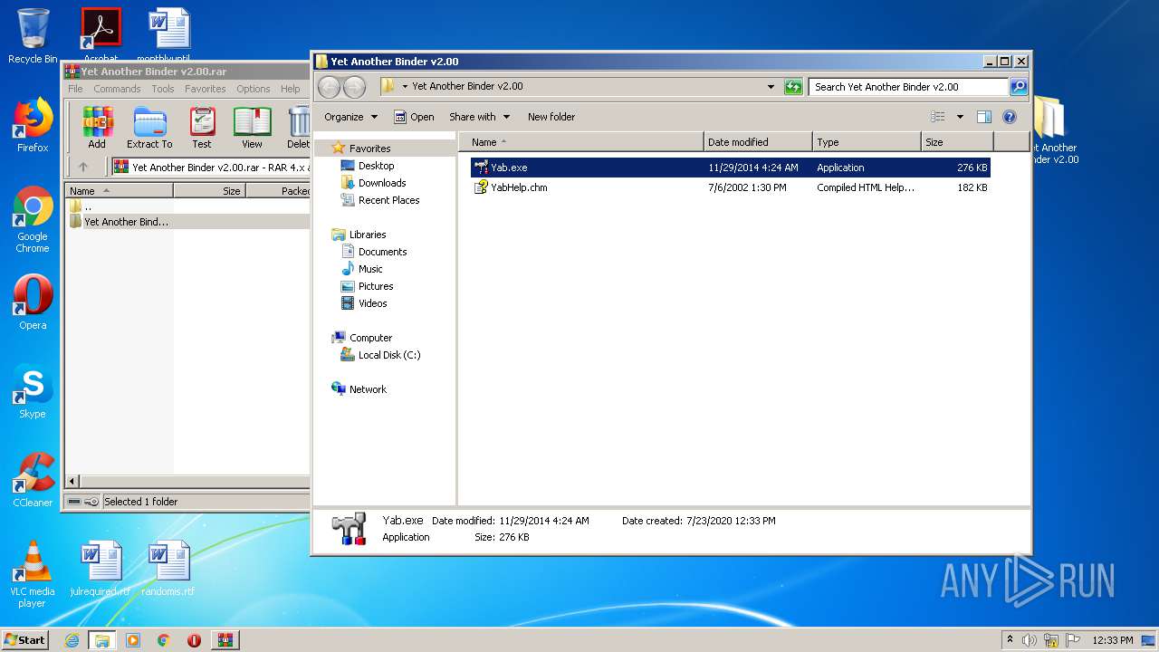Toggle the preview pane button
The image size is (1159, 652).
[x=984, y=117]
